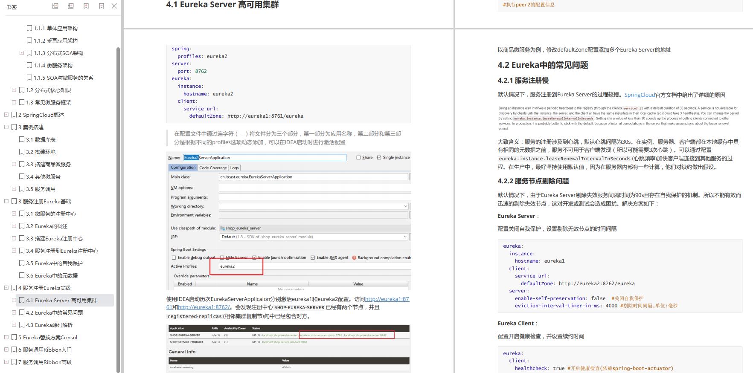Click the Enable debug output checkbox
Viewport: 753px width, 373px height.
pyautogui.click(x=174, y=257)
